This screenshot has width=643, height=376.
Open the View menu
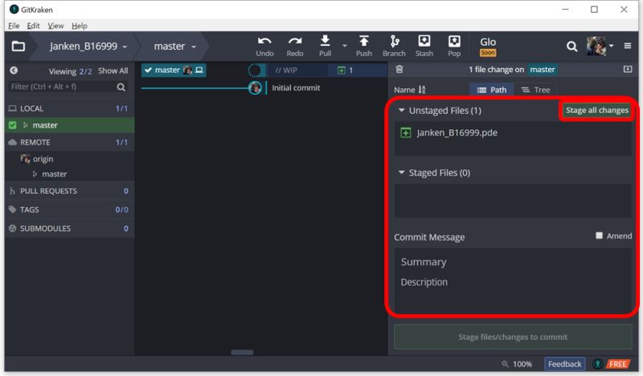point(55,26)
